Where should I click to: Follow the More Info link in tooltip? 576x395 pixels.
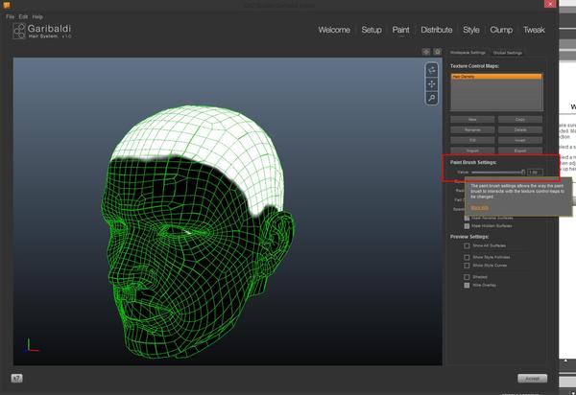pyautogui.click(x=481, y=206)
